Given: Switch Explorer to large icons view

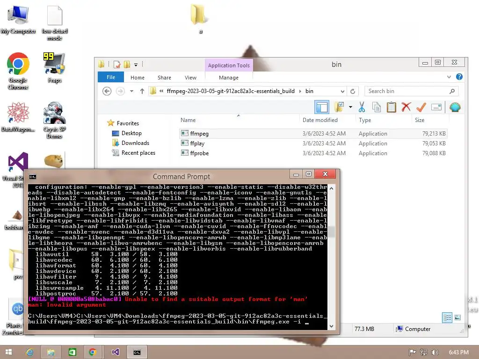Looking at the screenshot, I should tap(457, 318).
